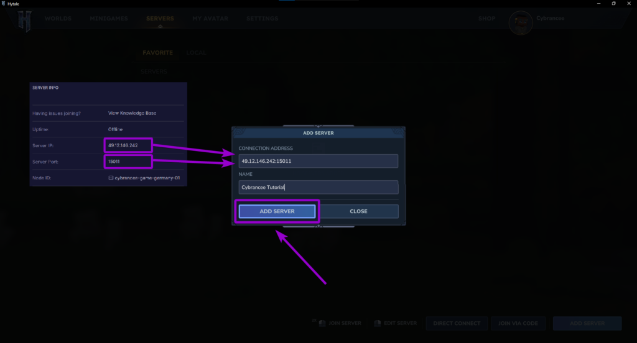Click the node ID cybrancee-game-germany-01

[x=147, y=178]
